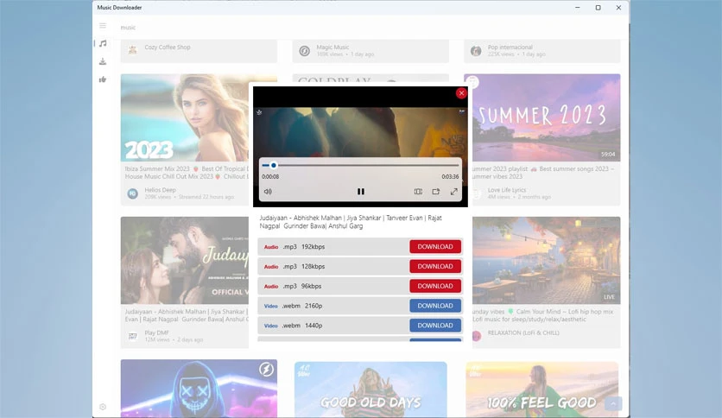Pause the playing video

click(x=360, y=192)
